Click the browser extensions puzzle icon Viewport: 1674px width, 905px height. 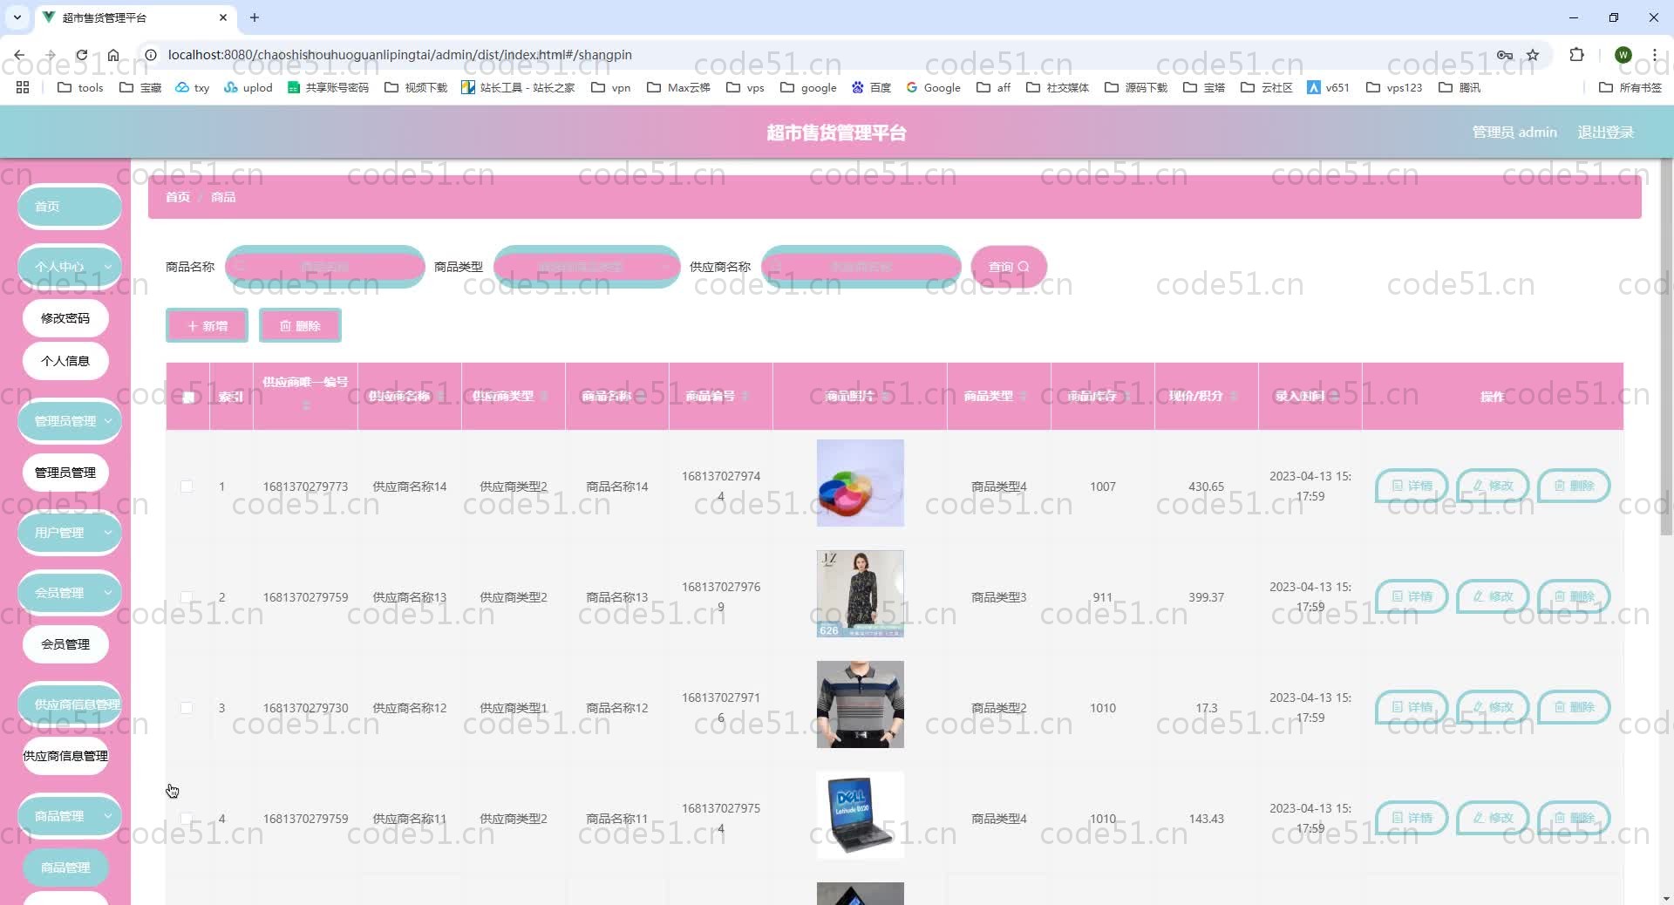coord(1576,55)
